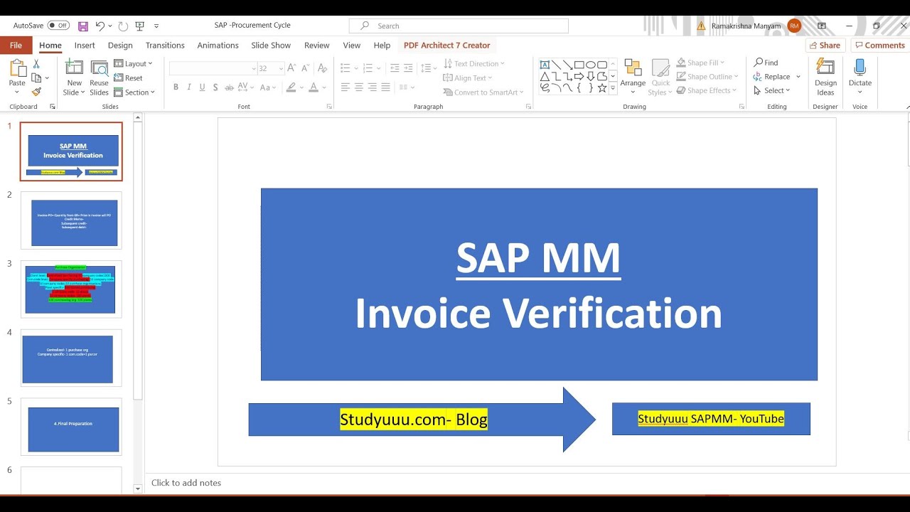Increase list indent level
Screen dimensions: 910x512
click(x=409, y=68)
